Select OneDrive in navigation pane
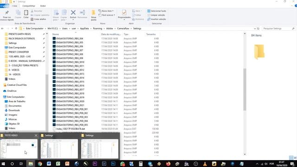Viewport: 297px width, 167px height. 12,91
